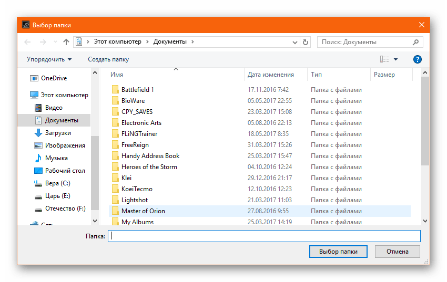The width and height of the screenshot is (447, 282).
Task: Select 'Этот компьютер' in navigation pane
Action: (x=65, y=95)
